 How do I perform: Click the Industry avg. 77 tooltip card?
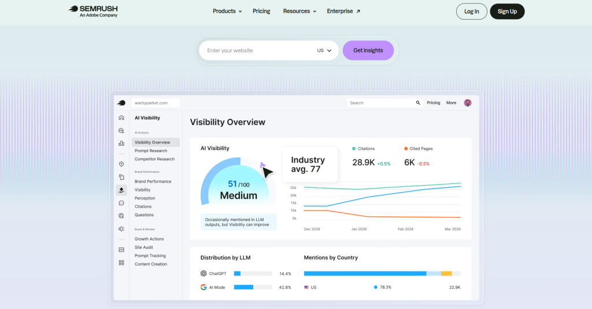[x=310, y=164]
